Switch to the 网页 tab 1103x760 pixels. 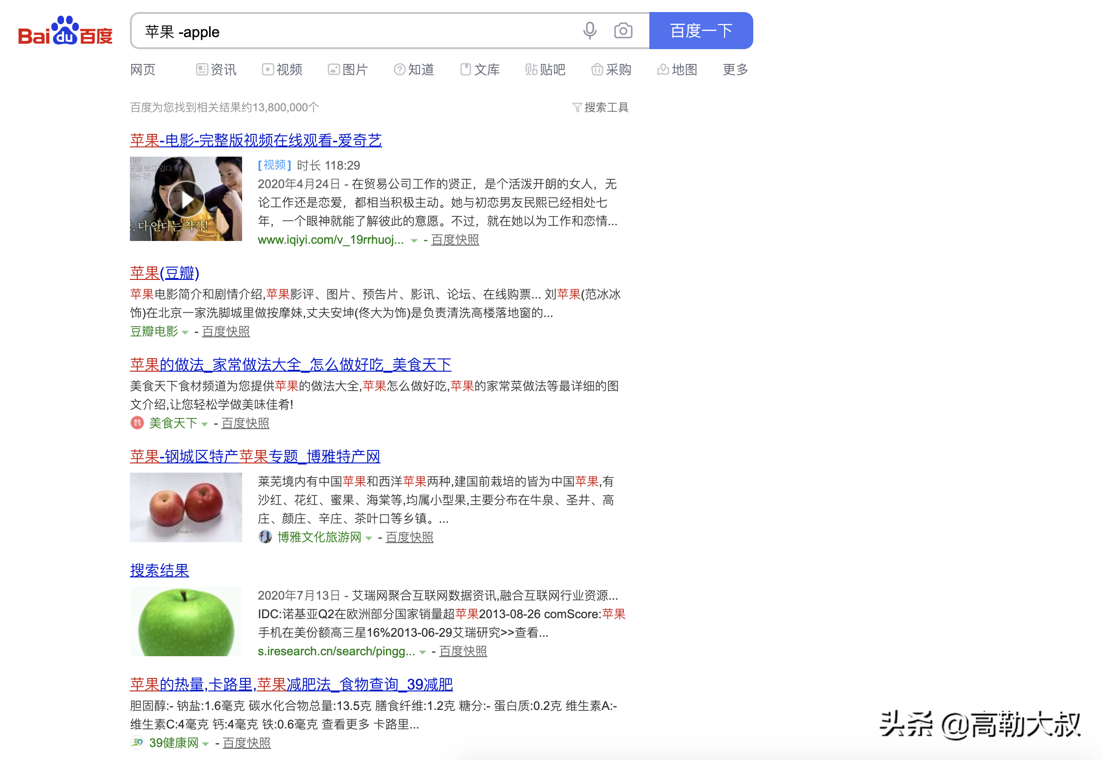tap(142, 70)
